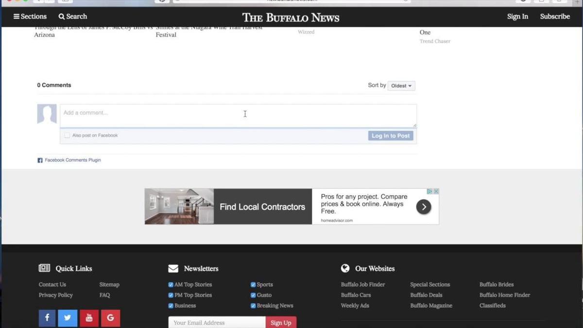Click the Add a comment text box
Image resolution: width=583 pixels, height=328 pixels.
[x=238, y=116]
